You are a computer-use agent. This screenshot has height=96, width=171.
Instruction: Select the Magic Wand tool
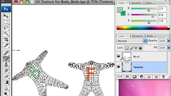coord(6,34)
